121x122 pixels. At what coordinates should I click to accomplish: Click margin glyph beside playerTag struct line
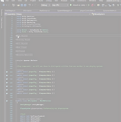click(7, 72)
